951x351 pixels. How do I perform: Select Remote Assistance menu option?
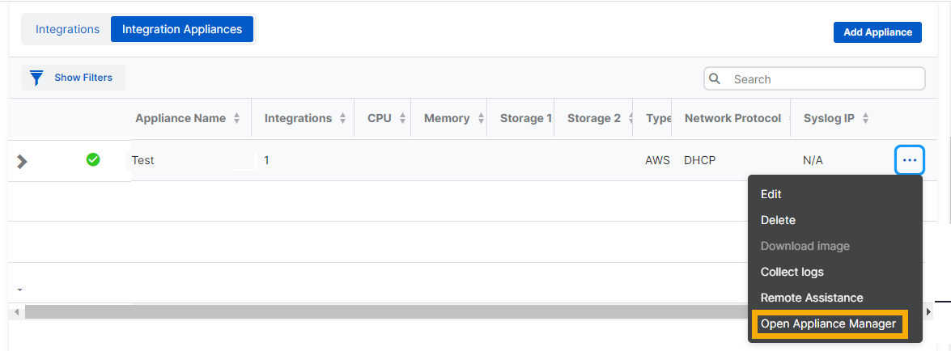(812, 298)
